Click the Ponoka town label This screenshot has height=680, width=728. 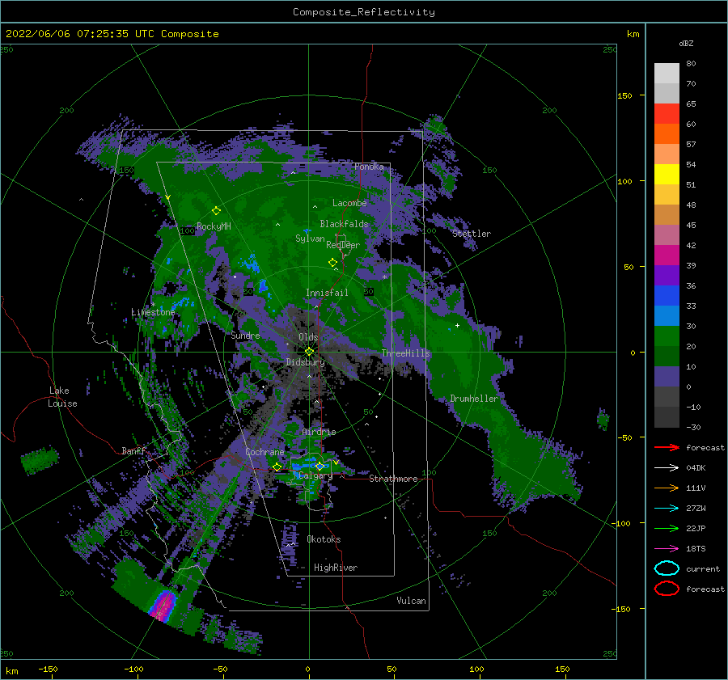(369, 167)
